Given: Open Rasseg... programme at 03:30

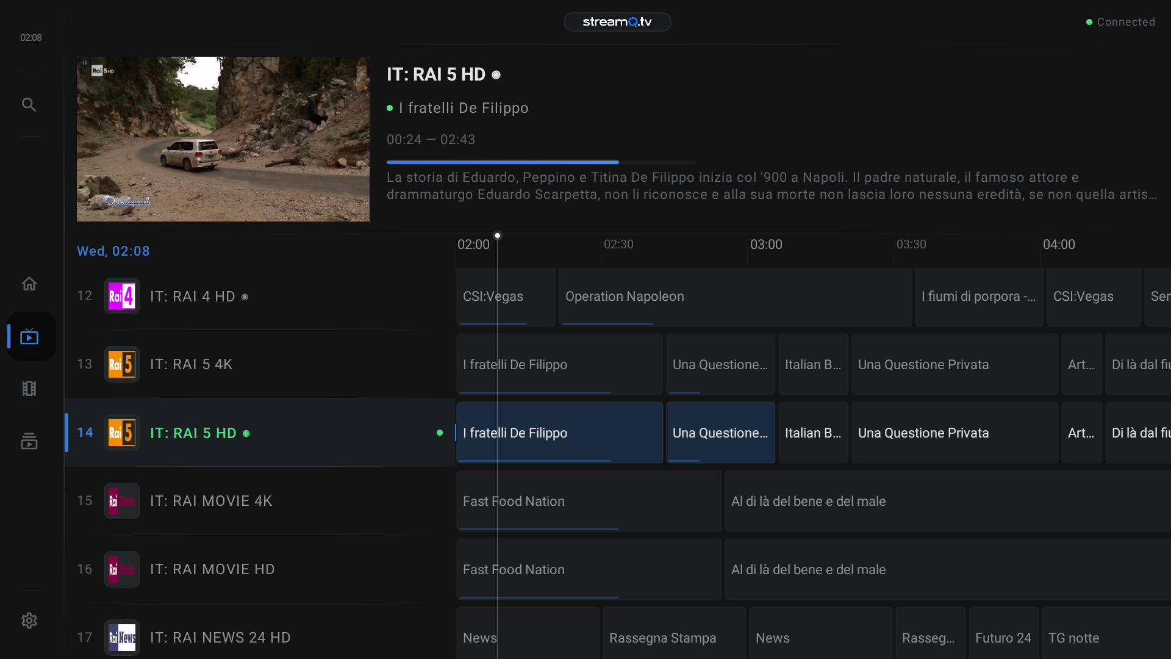Looking at the screenshot, I should tap(931, 633).
